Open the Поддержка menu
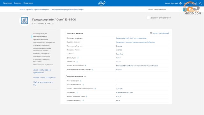The width and height of the screenshot is (204, 115). [x=28, y=3]
